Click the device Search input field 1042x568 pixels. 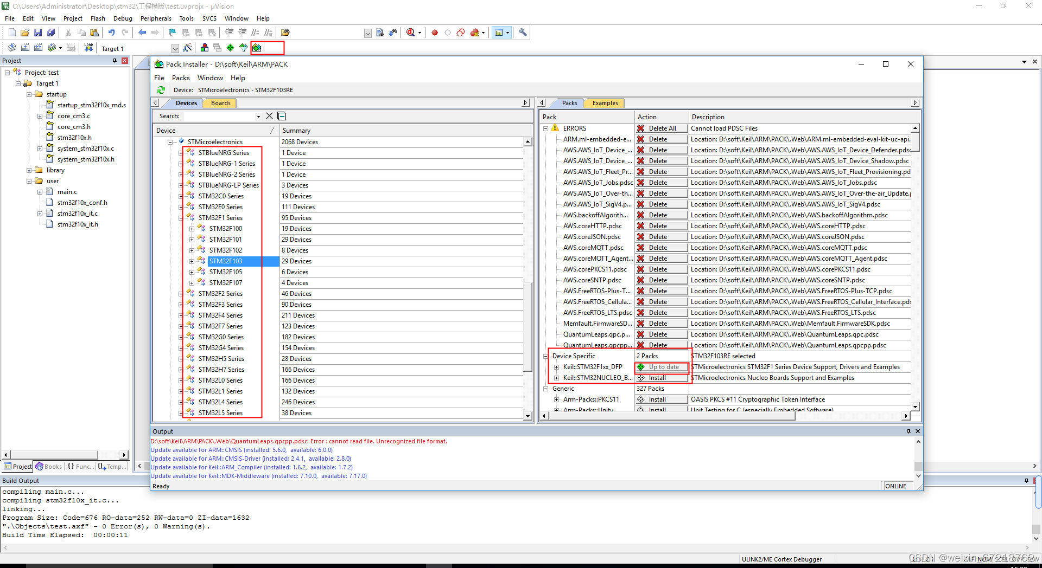(219, 117)
